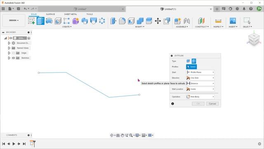Select the Create Form purple icon
This screenshot has height=149, width=264.
click(x=75, y=21)
